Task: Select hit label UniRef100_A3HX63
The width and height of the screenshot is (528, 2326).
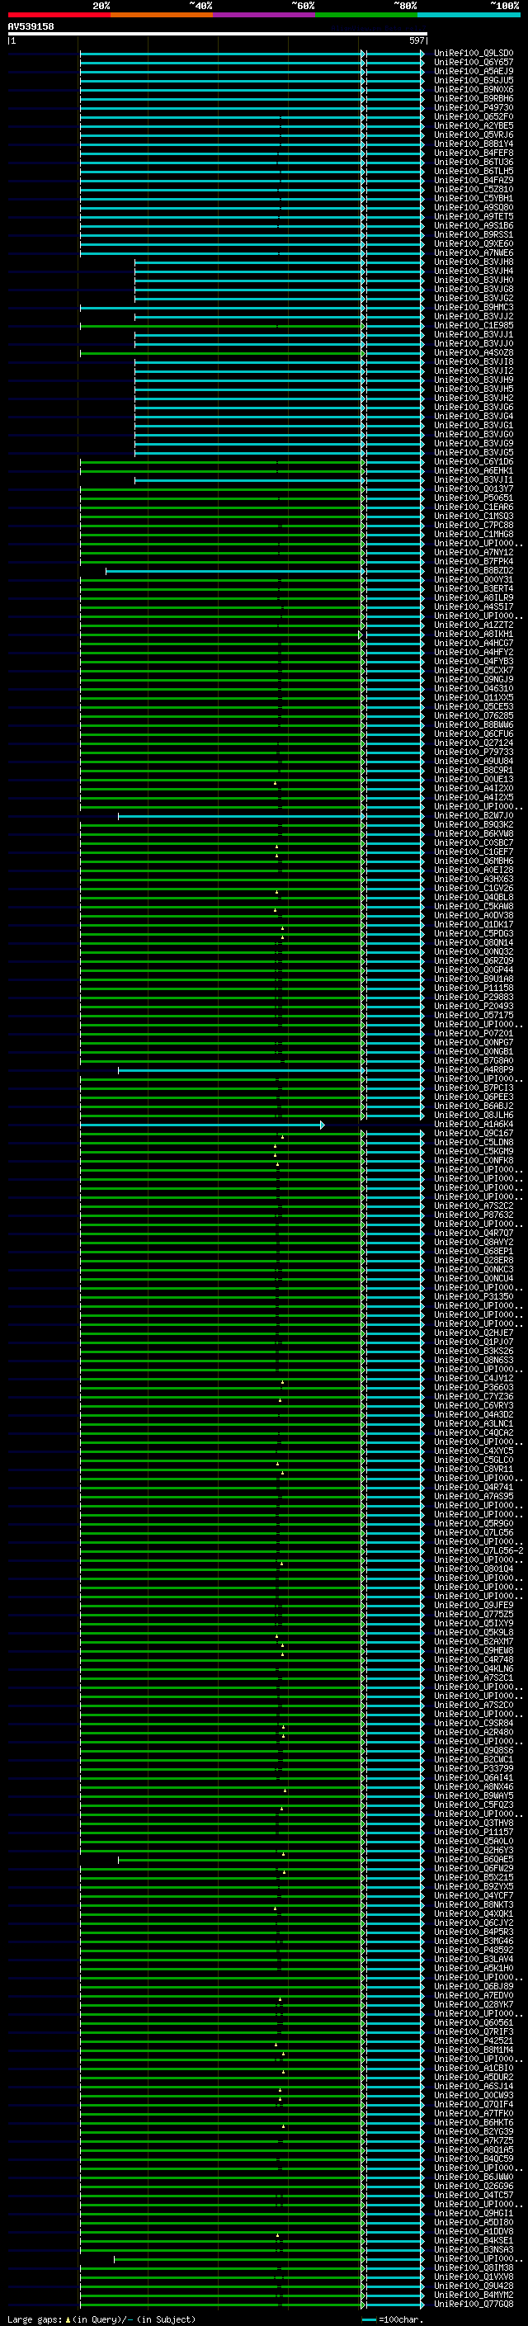Action: pyautogui.click(x=473, y=879)
